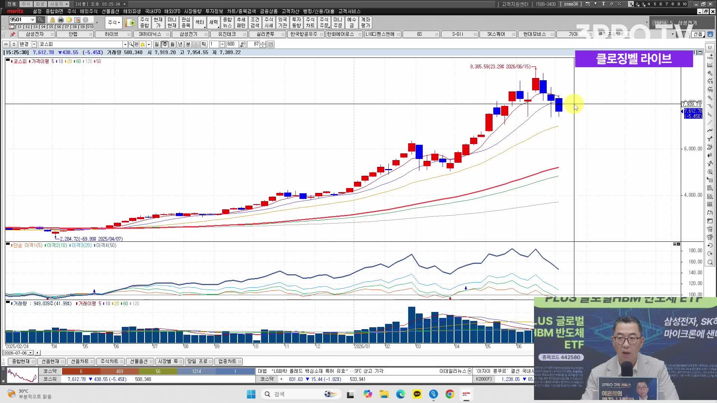Image resolution: width=717 pixels, height=403 pixels.
Task: Select the 주 (weekly) period toggle
Action: click(x=165, y=44)
